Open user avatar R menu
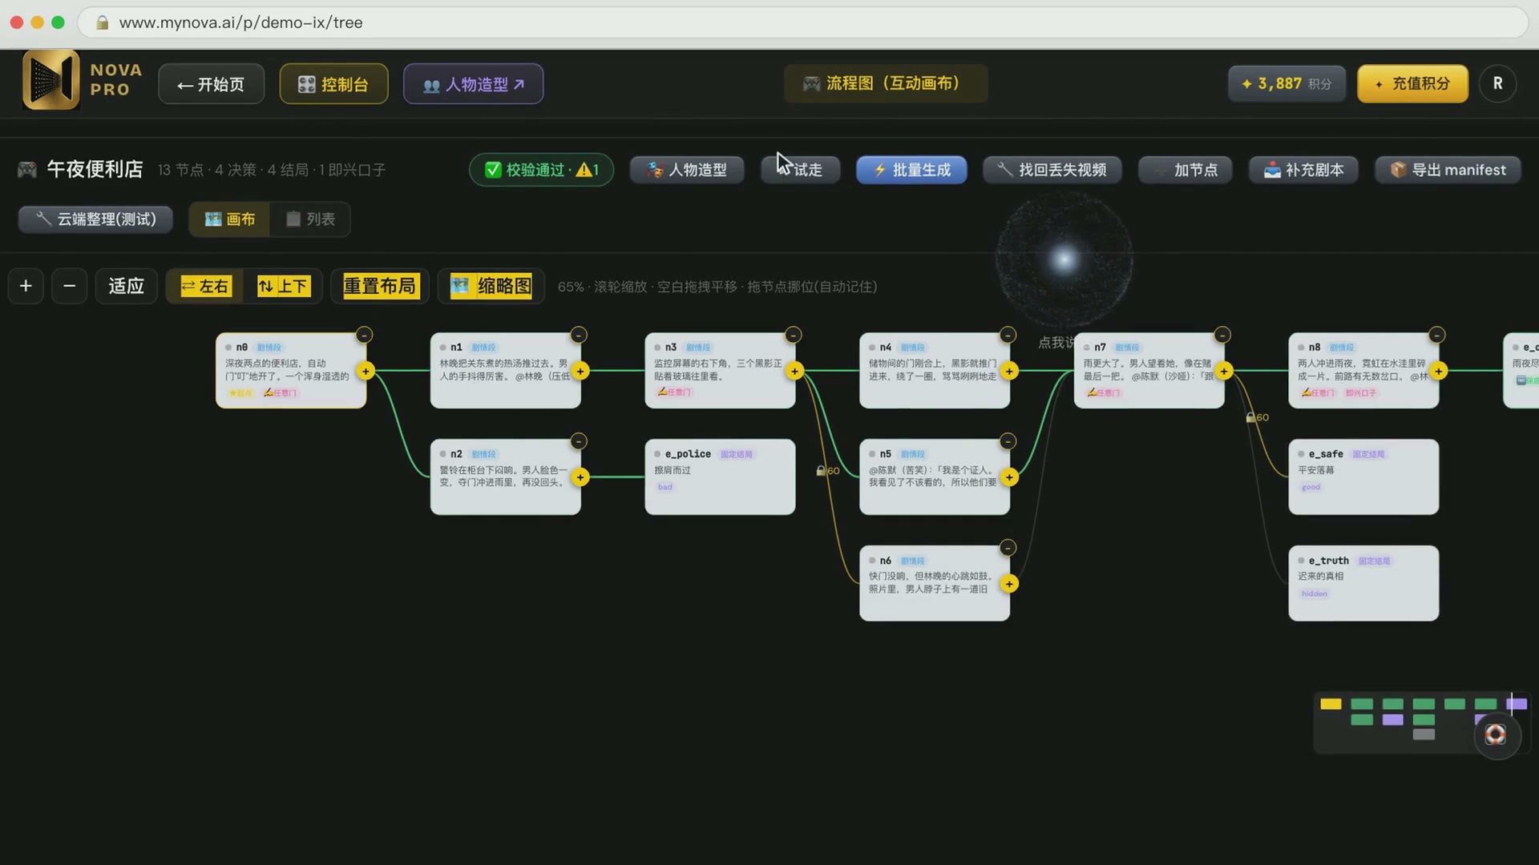The height and width of the screenshot is (865, 1539). (x=1497, y=83)
